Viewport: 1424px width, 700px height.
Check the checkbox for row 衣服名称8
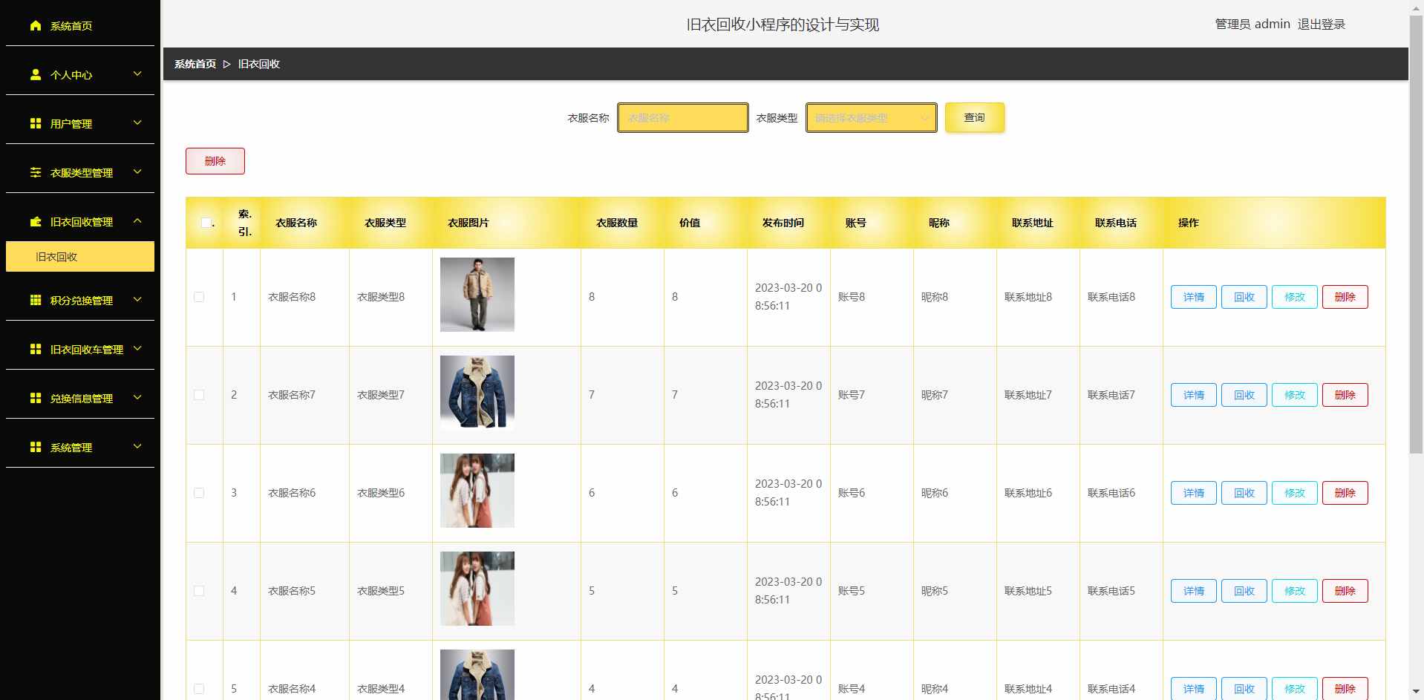click(x=199, y=297)
